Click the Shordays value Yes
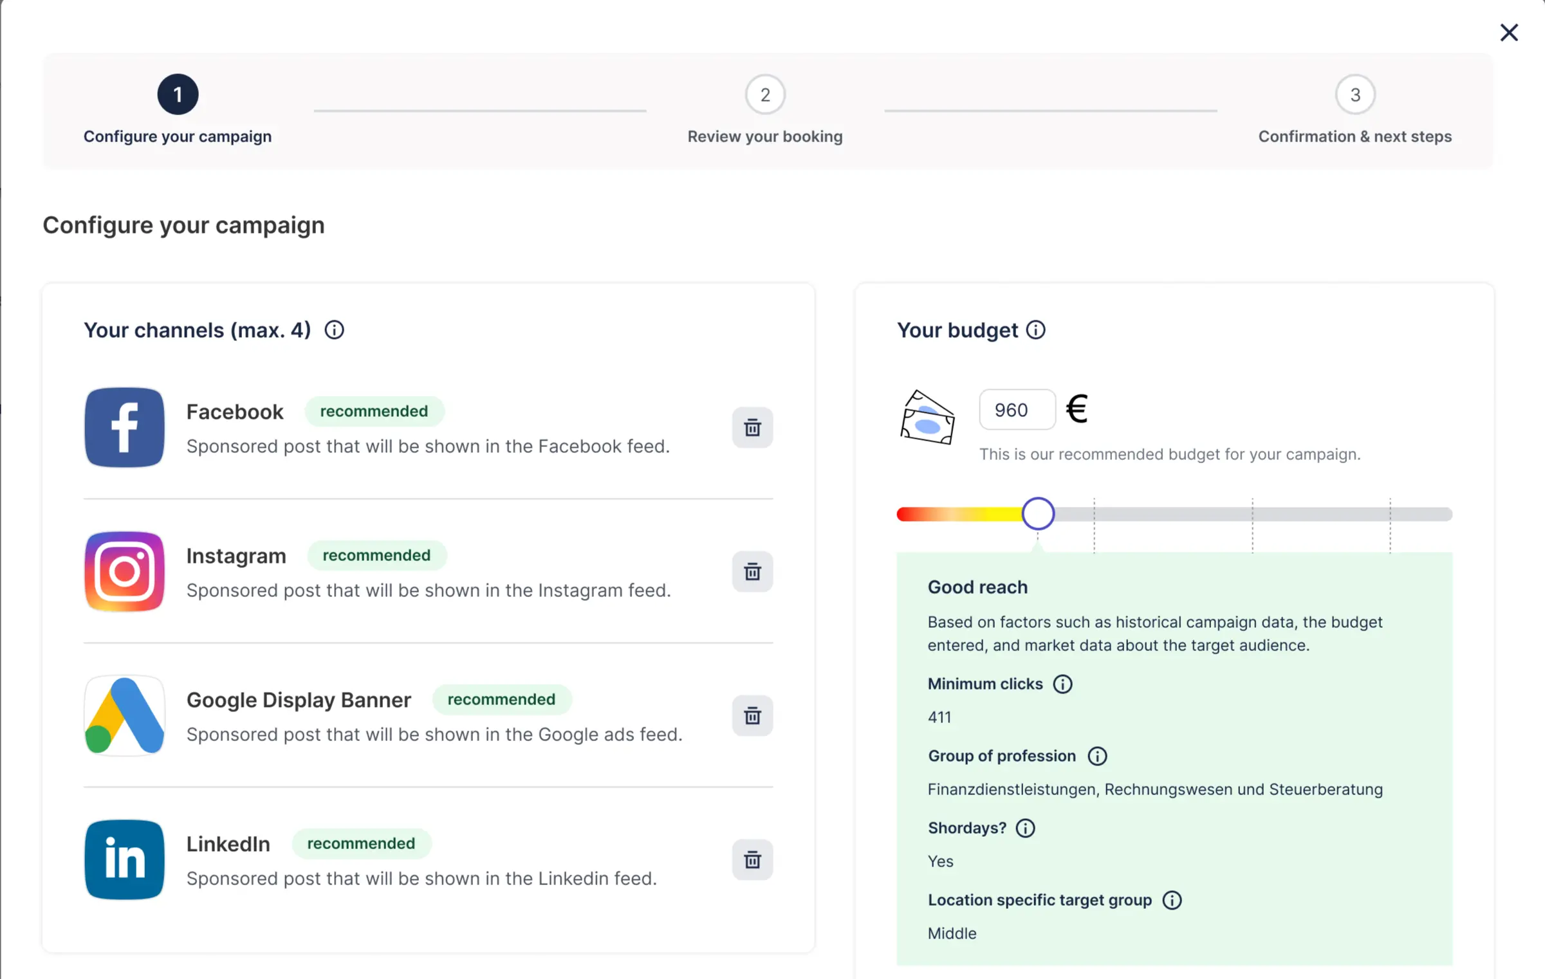1545x979 pixels. (941, 861)
